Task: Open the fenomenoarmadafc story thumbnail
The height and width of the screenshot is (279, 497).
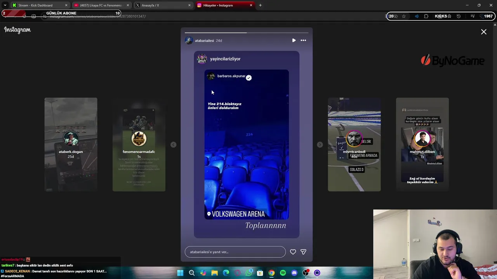Action: pyautogui.click(x=139, y=145)
